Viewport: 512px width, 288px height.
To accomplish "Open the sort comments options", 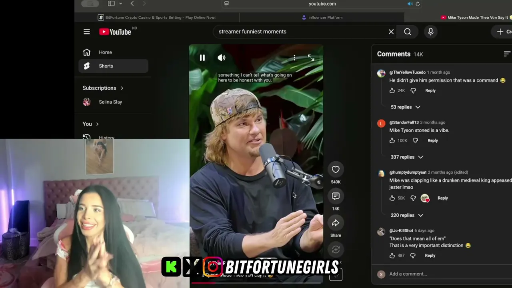I will tap(507, 54).
